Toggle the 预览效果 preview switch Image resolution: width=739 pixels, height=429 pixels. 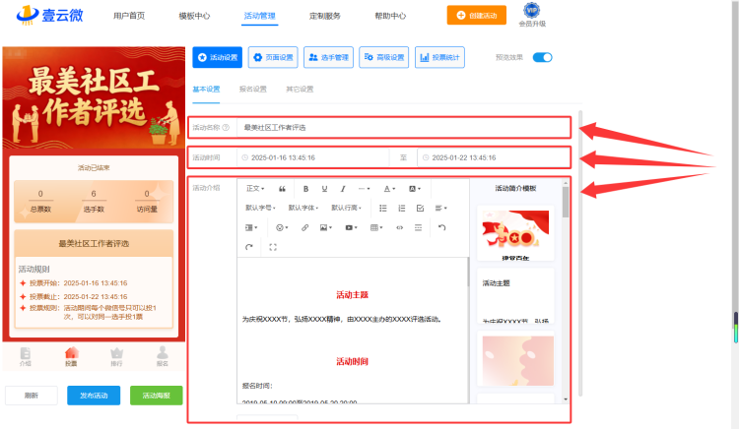point(542,57)
